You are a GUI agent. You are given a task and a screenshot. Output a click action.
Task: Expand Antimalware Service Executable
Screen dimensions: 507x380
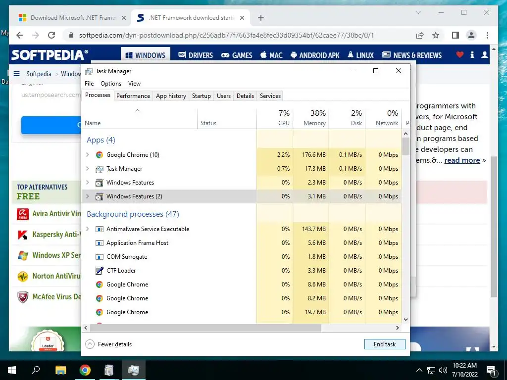87,229
